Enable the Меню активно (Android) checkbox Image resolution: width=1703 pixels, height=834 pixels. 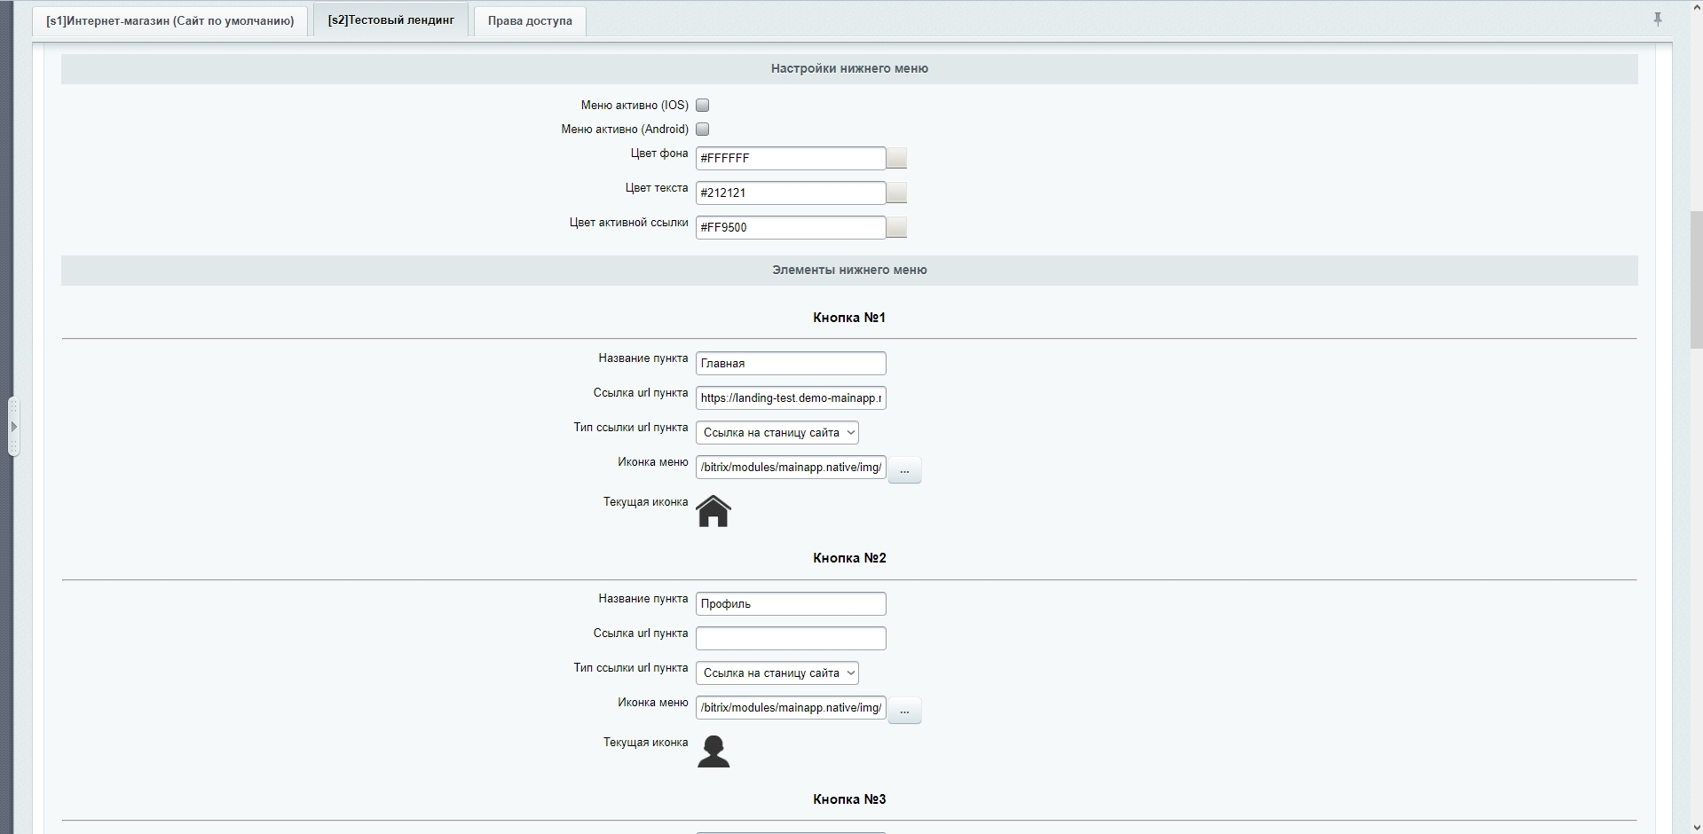click(x=702, y=130)
